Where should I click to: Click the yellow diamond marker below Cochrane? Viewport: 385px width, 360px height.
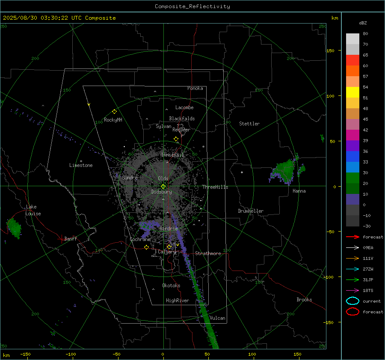click(x=146, y=247)
